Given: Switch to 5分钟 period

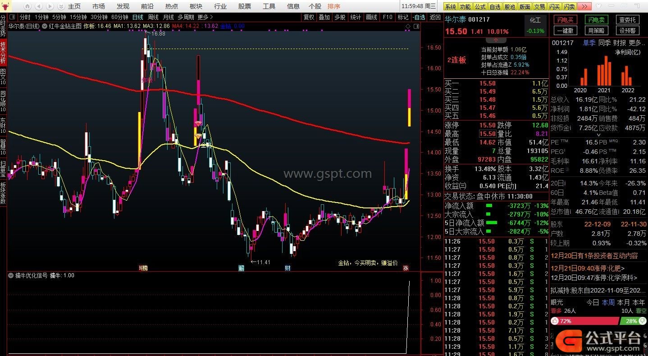Looking at the screenshot, I should 59,17.
